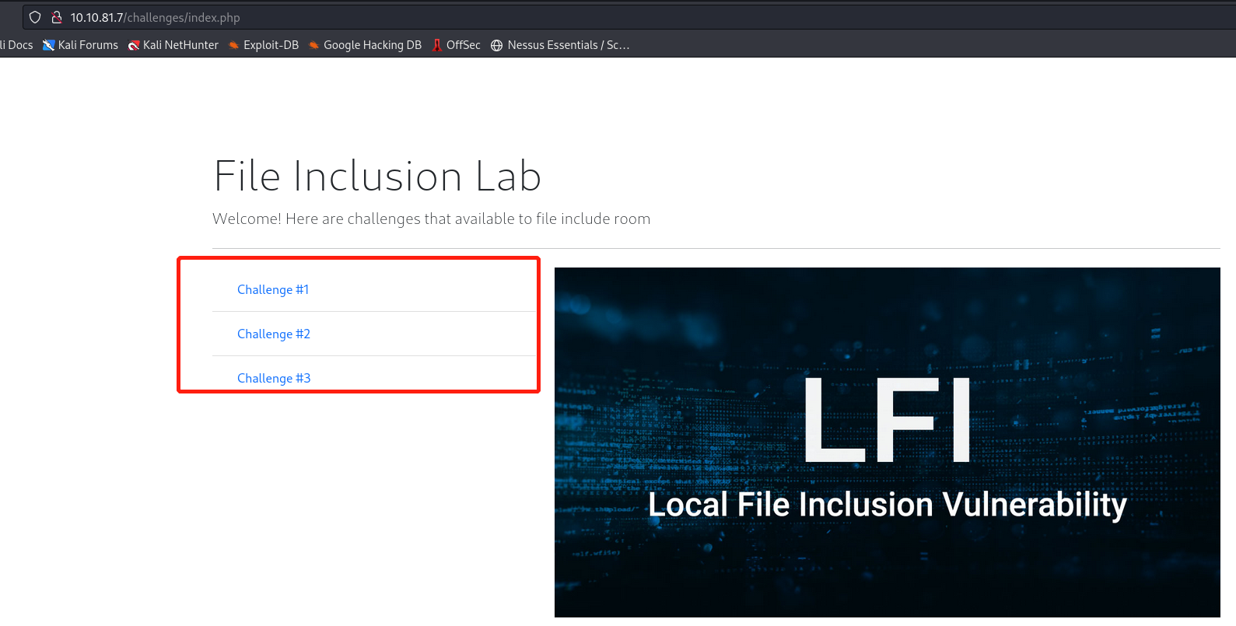Click the OffSec bookmark label

click(x=463, y=45)
